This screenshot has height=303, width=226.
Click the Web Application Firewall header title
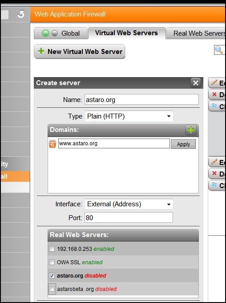[70, 14]
